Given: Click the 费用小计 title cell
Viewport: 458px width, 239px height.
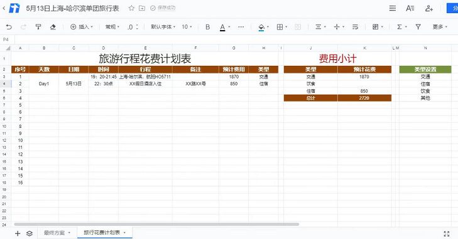Looking at the screenshot, I should pos(337,59).
